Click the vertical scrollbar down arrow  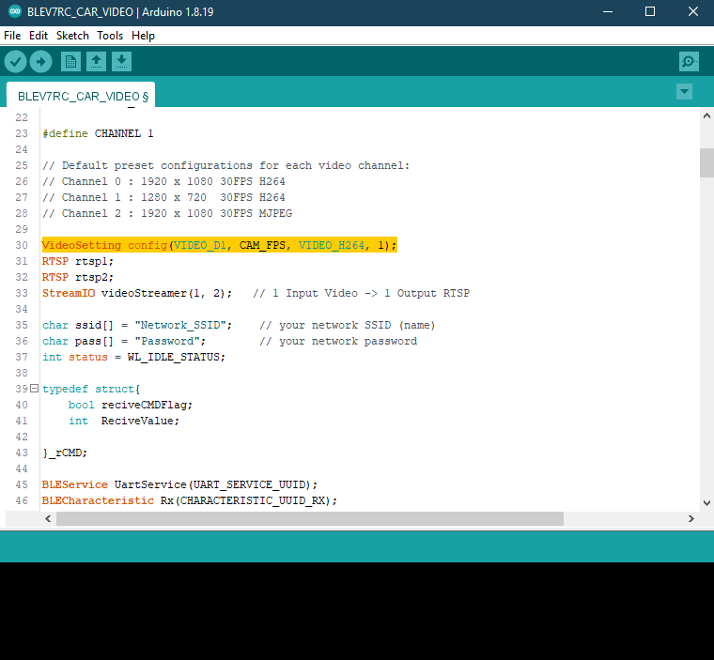click(706, 503)
